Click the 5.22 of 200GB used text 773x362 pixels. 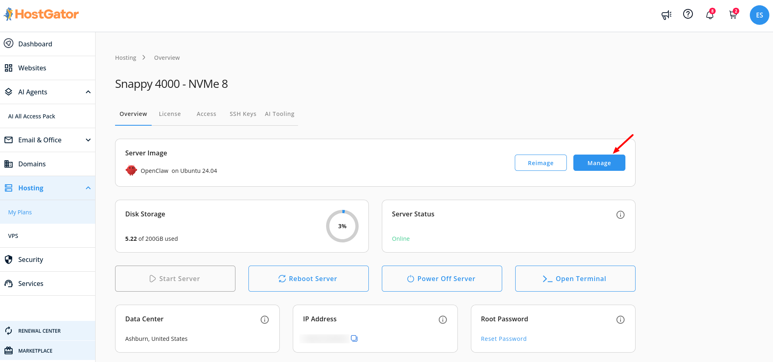click(152, 239)
